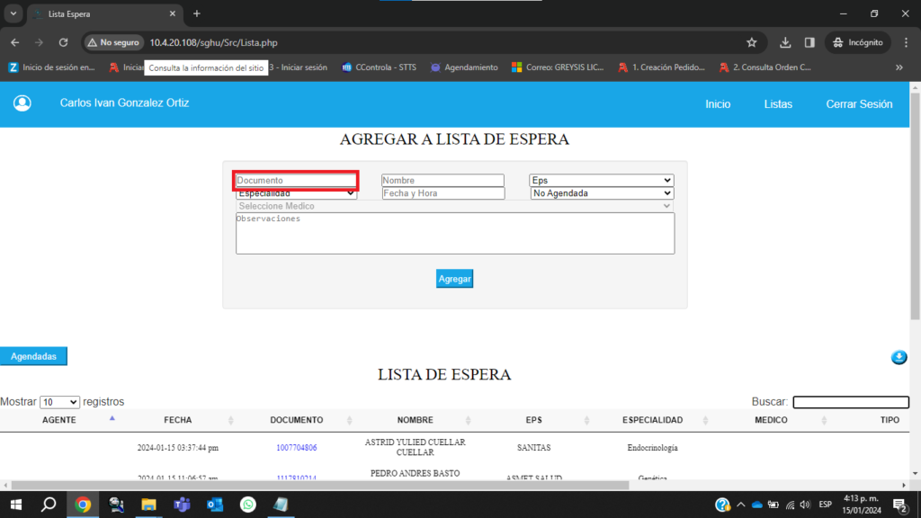
Task: Bookmark this page with star icon
Action: pos(752,42)
